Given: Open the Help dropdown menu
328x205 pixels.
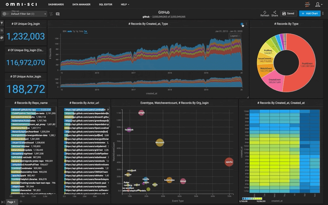Looking at the screenshot, I should coord(125,4).
